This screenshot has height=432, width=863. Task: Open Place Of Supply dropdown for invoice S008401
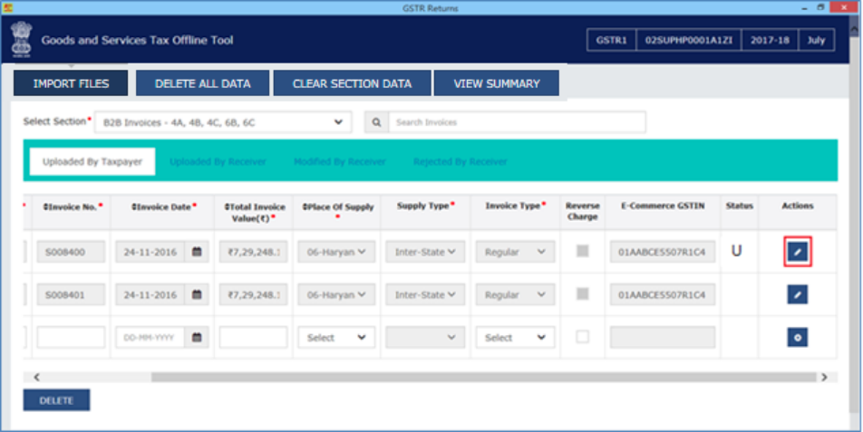336,294
